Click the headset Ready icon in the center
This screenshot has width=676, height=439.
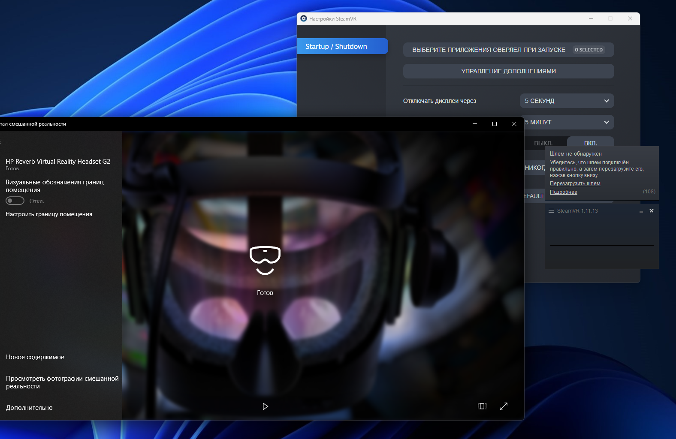[265, 260]
